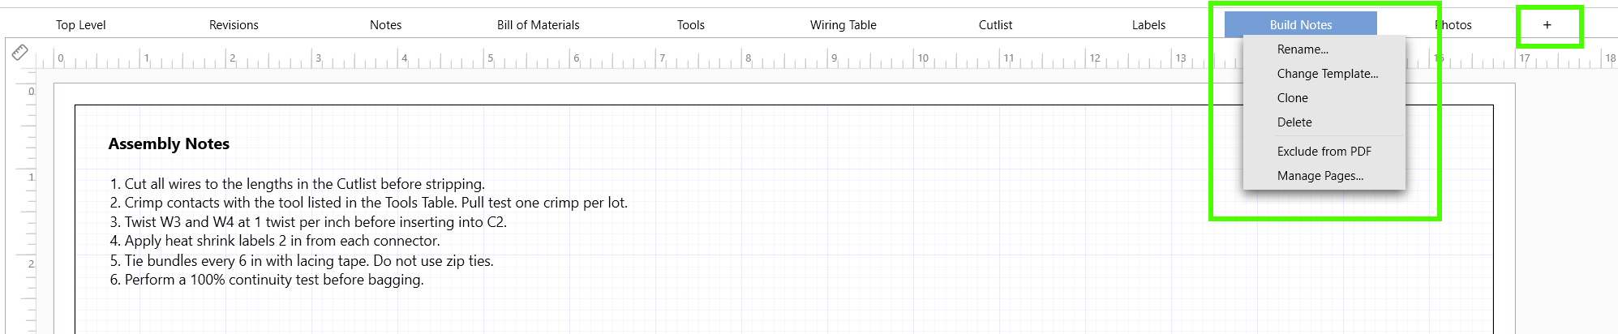Go to the Notes tab
Screen dimensions: 1618x334
click(386, 25)
